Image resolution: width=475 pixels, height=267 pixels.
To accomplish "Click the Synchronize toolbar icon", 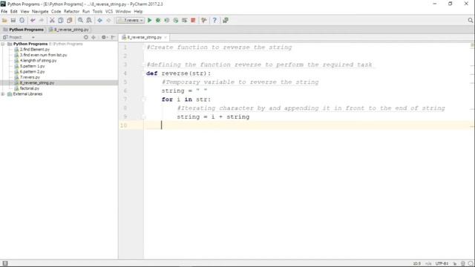I will pyautogui.click(x=22, y=20).
